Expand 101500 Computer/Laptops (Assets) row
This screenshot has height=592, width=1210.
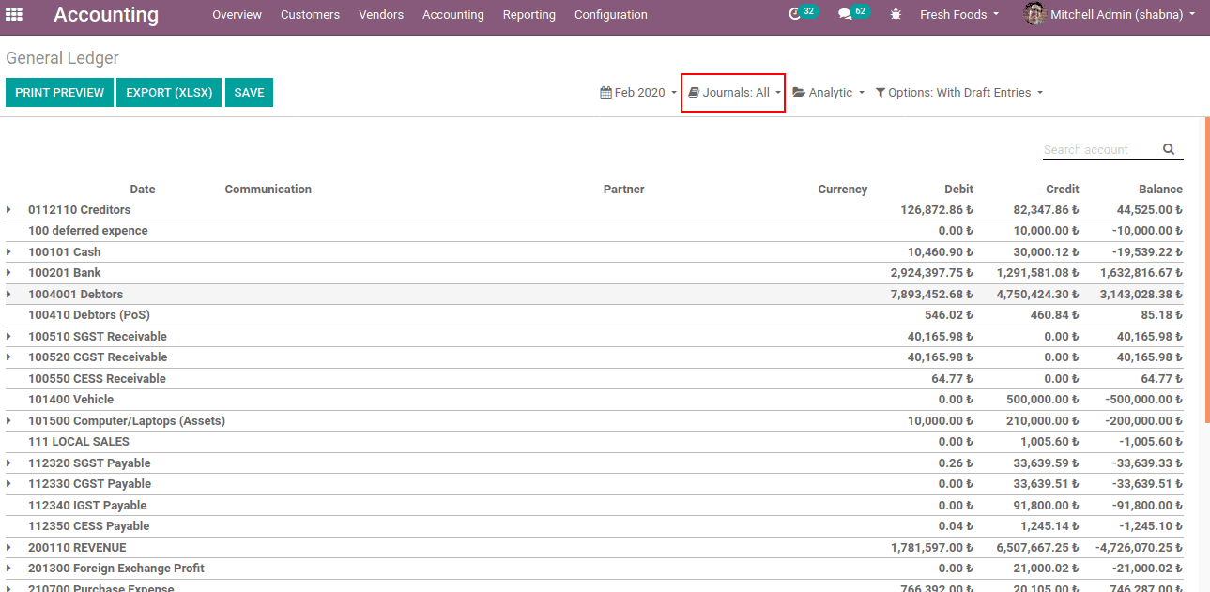coord(9,420)
